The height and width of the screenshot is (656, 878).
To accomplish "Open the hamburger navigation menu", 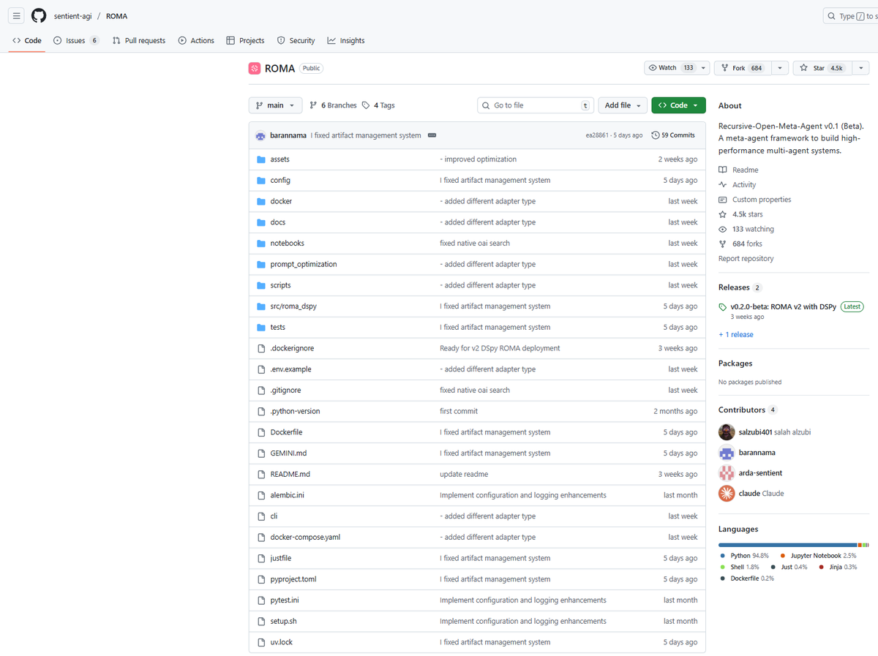I will (x=16, y=15).
